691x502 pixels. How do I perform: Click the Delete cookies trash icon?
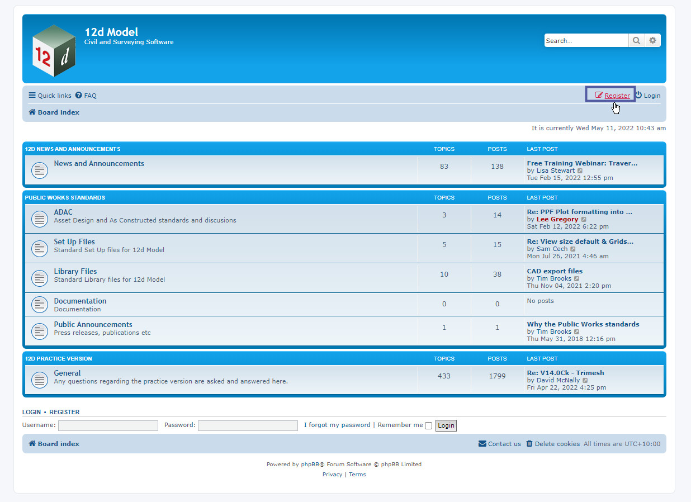tap(529, 444)
